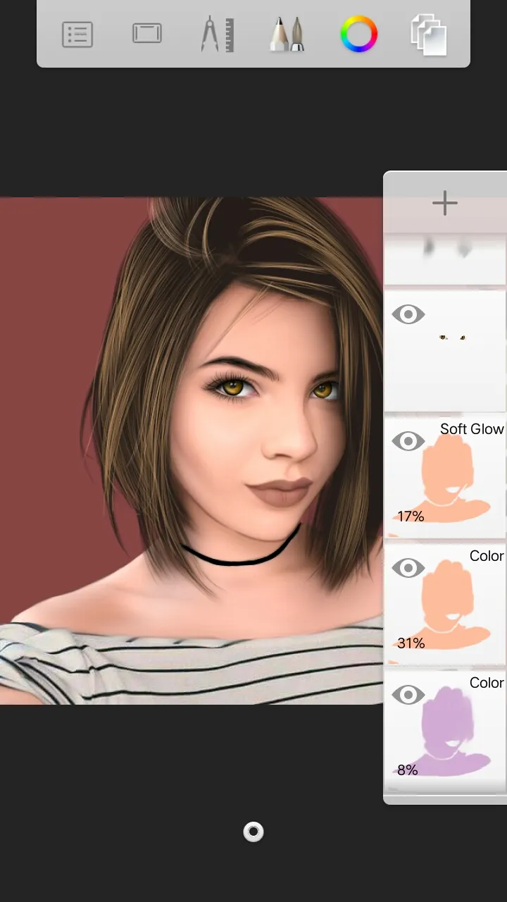This screenshot has height=902, width=507.
Task: Tap the 8% opacity value
Action: coord(408,770)
